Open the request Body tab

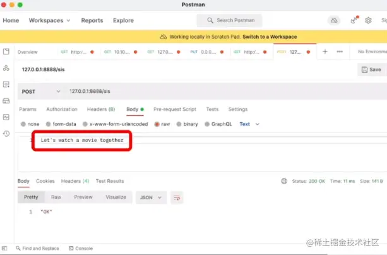[x=134, y=109]
